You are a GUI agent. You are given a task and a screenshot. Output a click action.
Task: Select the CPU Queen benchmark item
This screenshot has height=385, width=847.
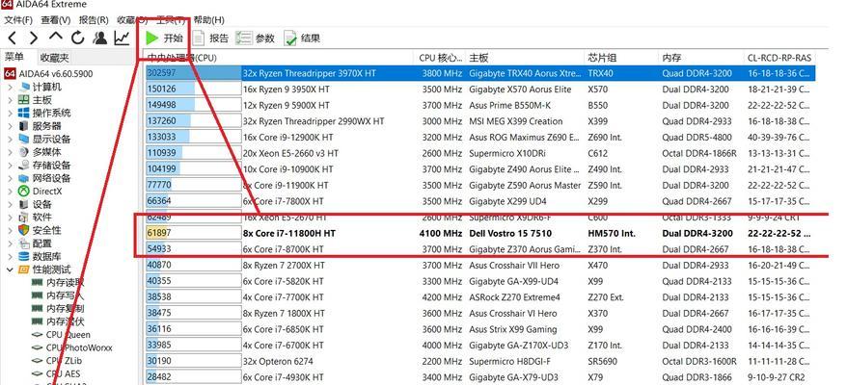61,335
